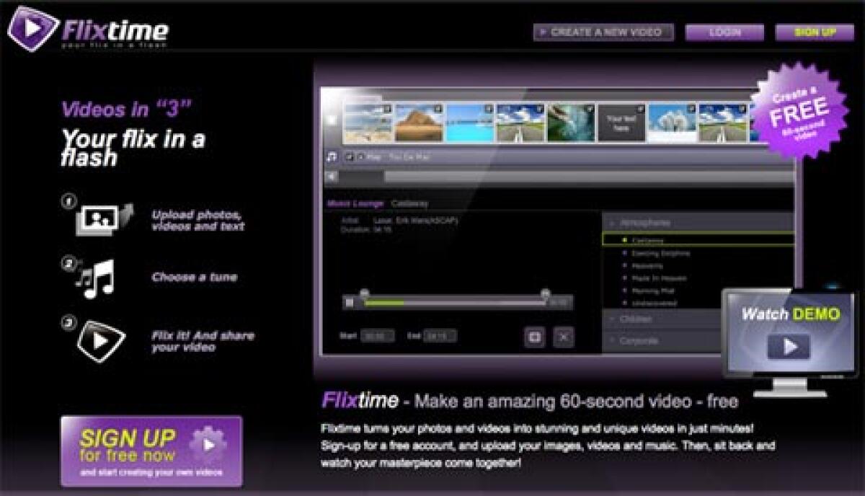The height and width of the screenshot is (496, 865).
Task: Click the Sign Up button in header
Action: tap(815, 32)
